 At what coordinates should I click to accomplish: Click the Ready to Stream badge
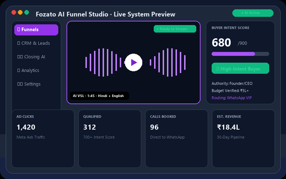click(x=175, y=29)
